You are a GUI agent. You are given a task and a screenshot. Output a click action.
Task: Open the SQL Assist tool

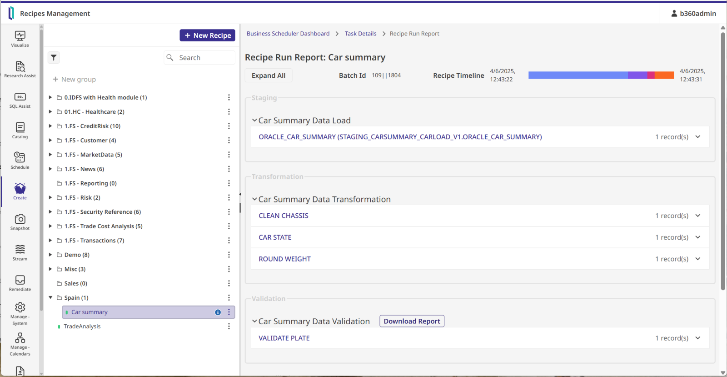click(x=20, y=100)
